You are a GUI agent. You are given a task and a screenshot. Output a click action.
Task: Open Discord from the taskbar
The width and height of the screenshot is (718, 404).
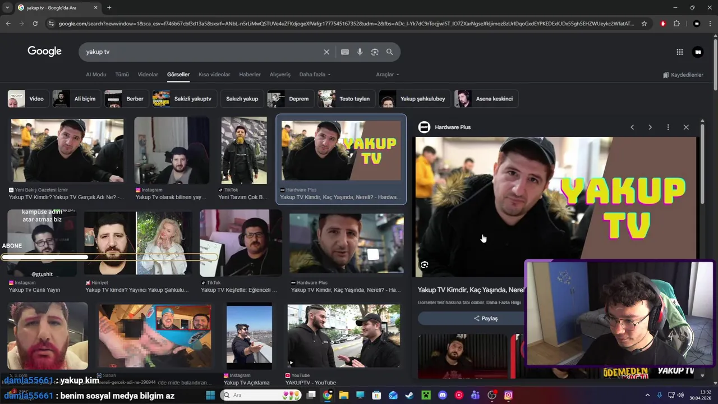pos(443,395)
